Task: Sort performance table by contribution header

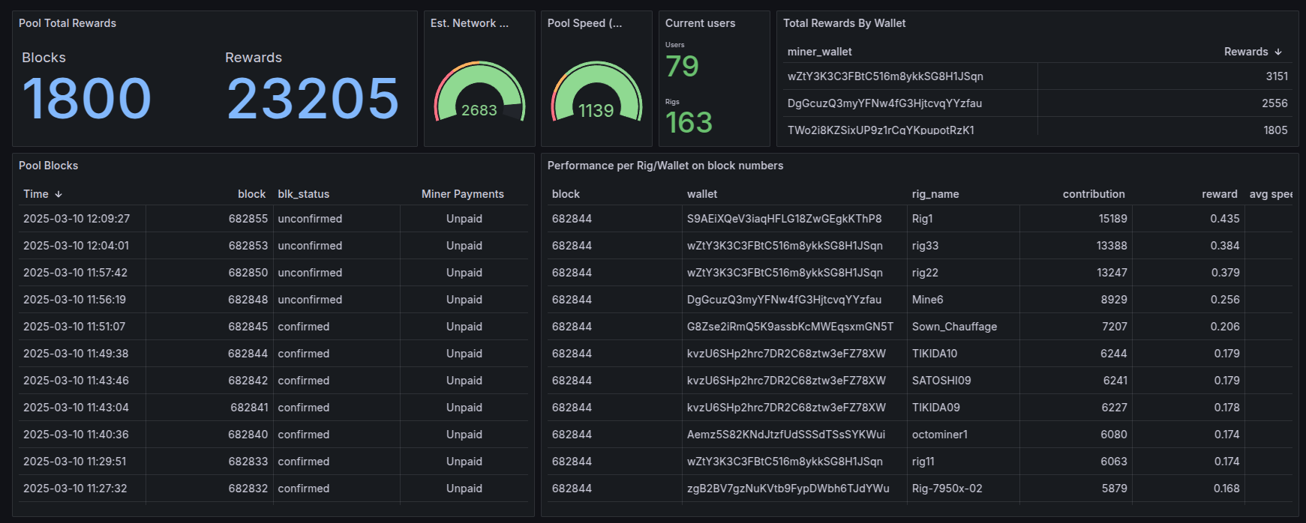Action: [1094, 194]
